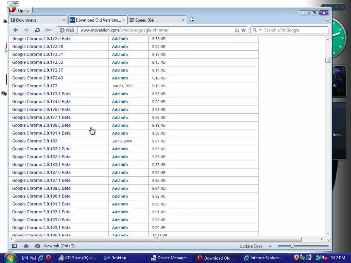
Task: Switch to CD Drive (D:) taskbar button
Action: (77, 258)
